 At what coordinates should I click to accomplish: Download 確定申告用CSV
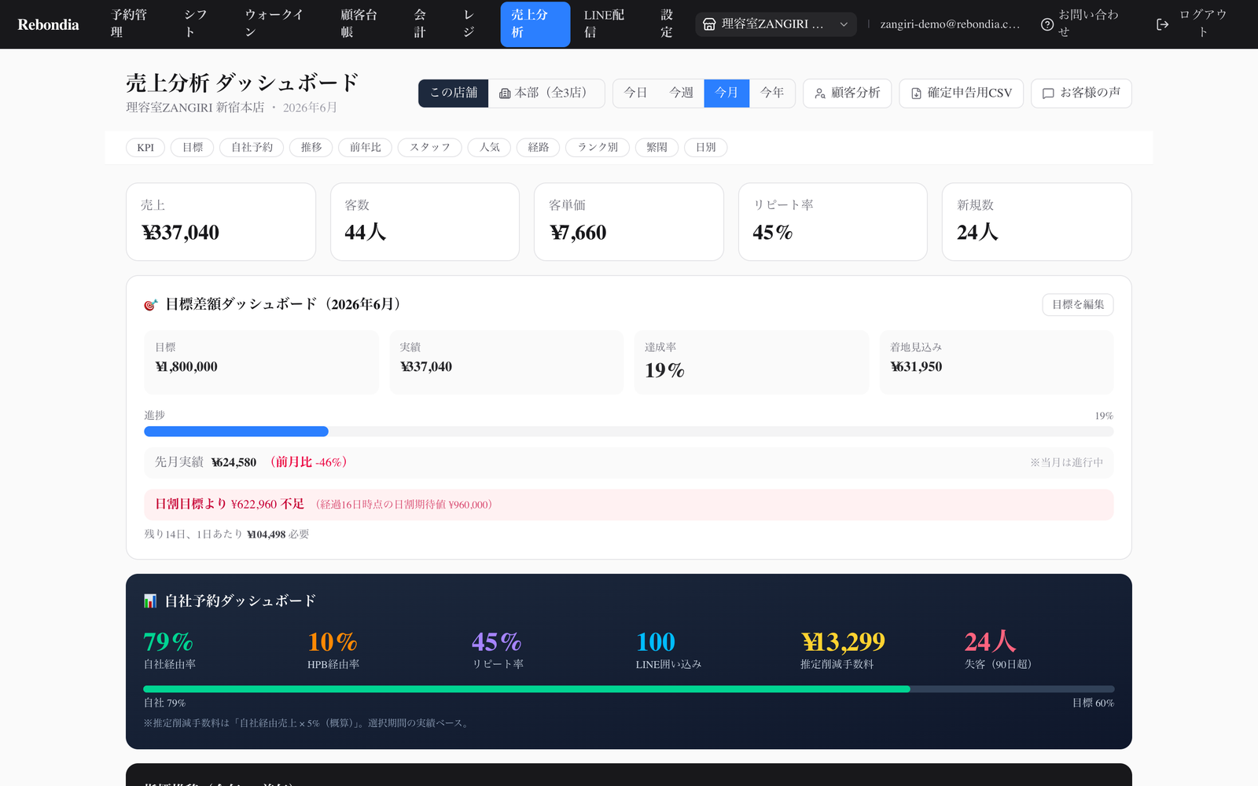pos(961,93)
